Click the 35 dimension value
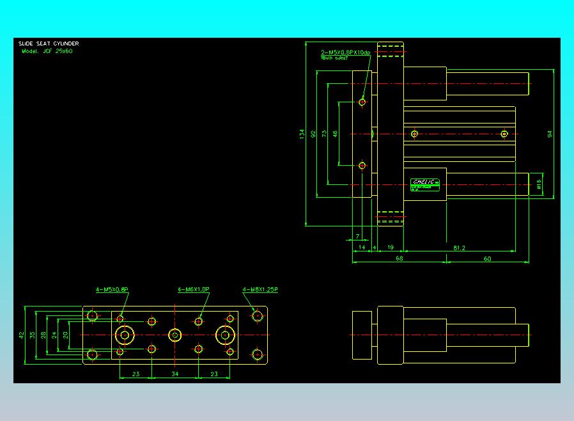 tap(32, 335)
